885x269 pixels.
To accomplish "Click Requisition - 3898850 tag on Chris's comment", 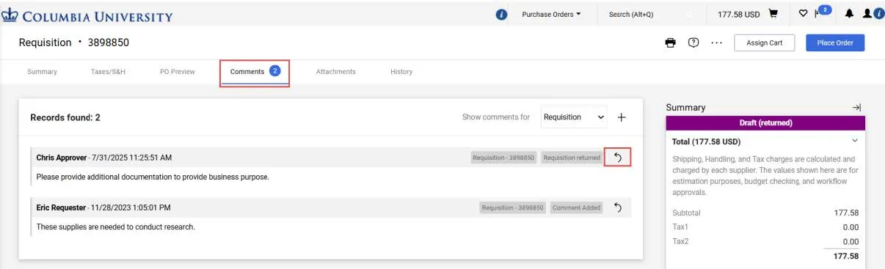I will [504, 158].
